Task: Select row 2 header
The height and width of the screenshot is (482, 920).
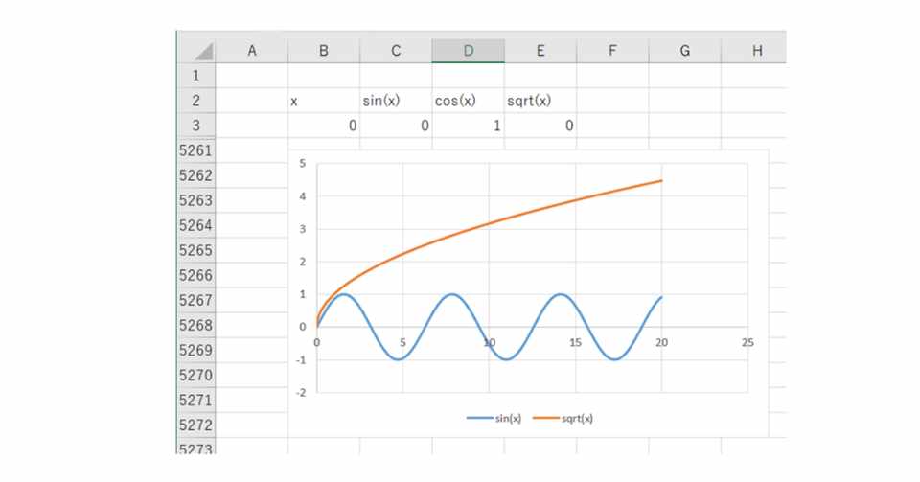Action: point(196,101)
